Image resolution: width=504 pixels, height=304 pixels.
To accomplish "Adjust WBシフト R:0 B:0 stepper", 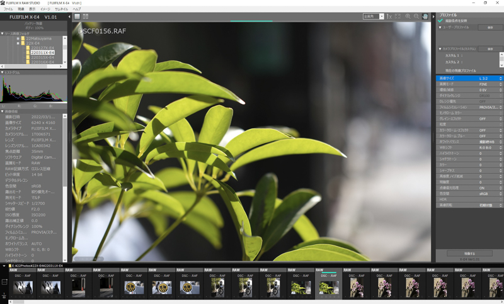I will click(x=500, y=148).
